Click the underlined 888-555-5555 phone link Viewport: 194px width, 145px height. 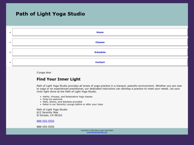point(45,121)
